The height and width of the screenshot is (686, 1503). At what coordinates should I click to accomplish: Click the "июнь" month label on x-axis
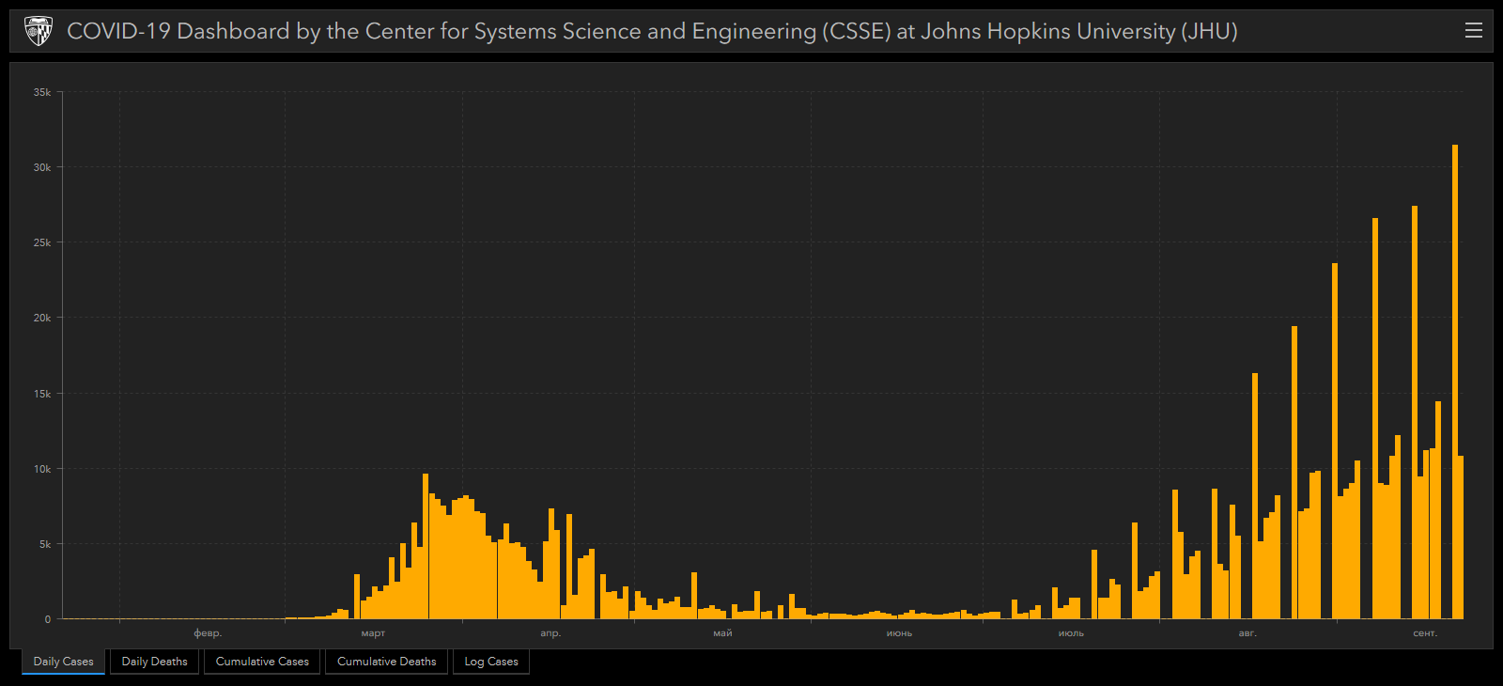899,633
